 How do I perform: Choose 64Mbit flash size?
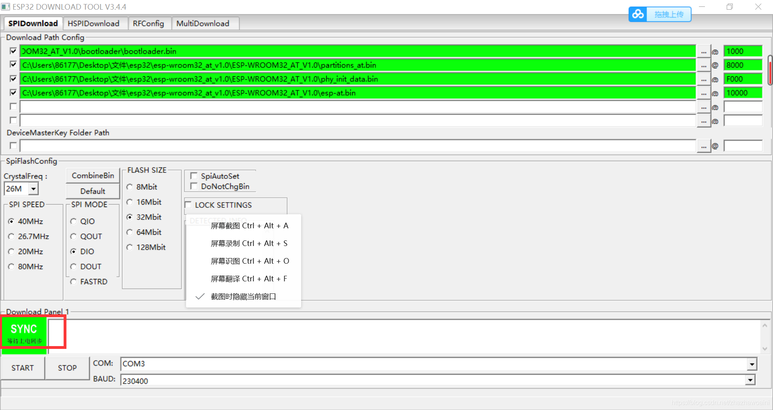click(130, 232)
